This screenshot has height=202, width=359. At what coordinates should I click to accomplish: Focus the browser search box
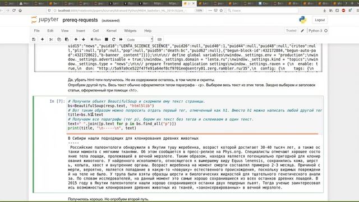click(262, 11)
